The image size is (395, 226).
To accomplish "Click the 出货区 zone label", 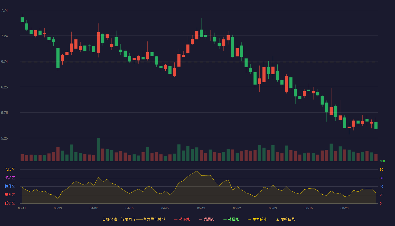I will tap(10, 178).
